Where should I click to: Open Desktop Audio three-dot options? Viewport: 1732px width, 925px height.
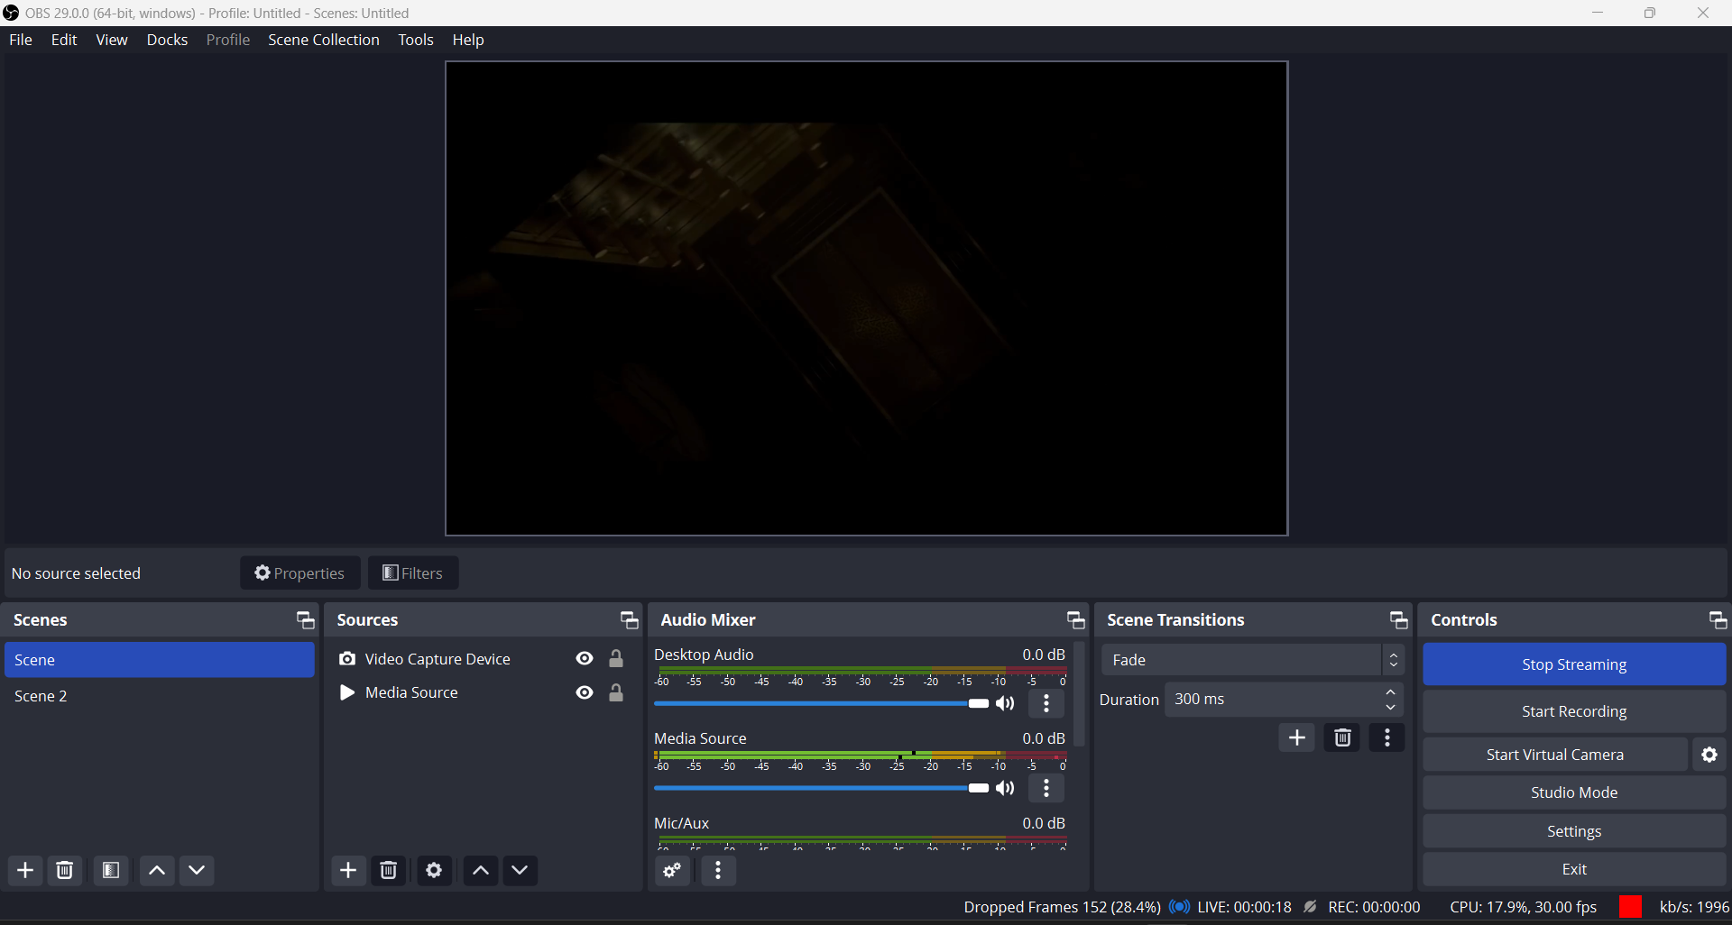point(1046,703)
